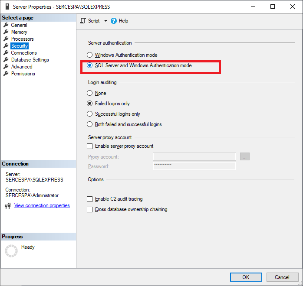
Task: Enable C2 audit tracing checkbox
Action: (x=90, y=199)
